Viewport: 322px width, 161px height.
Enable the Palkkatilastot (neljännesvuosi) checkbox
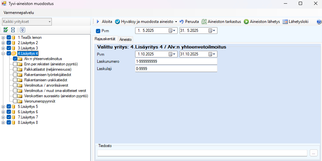(x=15, y=69)
